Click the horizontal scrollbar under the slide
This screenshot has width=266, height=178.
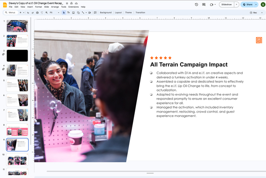click(156, 171)
